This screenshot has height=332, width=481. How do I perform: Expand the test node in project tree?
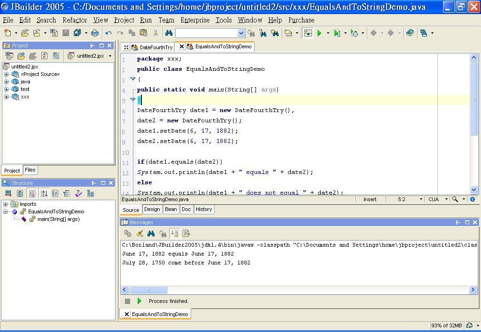coord(6,89)
